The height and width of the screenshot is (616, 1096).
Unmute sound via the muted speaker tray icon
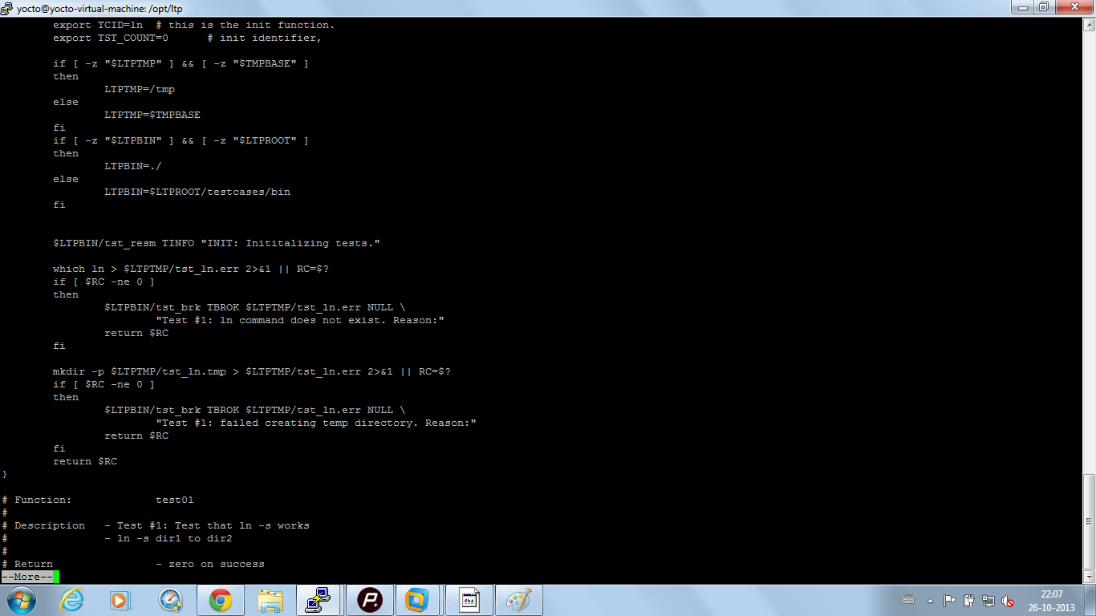1008,600
